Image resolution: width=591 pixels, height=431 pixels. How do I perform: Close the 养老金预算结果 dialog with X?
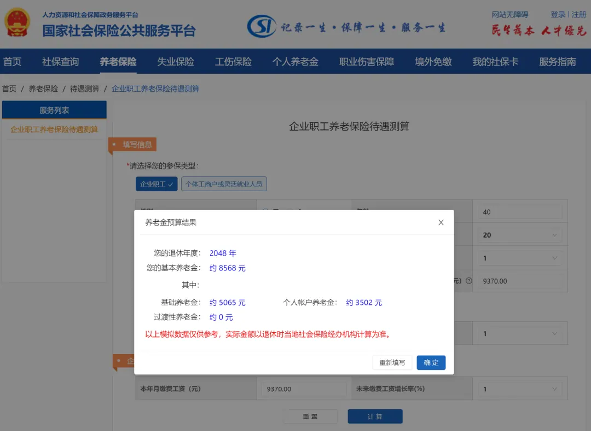[x=441, y=222]
